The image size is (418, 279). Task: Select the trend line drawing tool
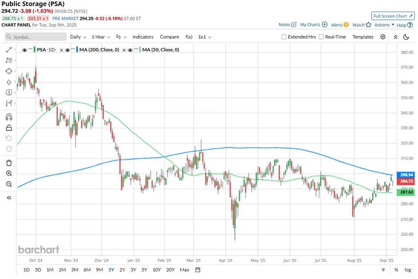[9, 50]
